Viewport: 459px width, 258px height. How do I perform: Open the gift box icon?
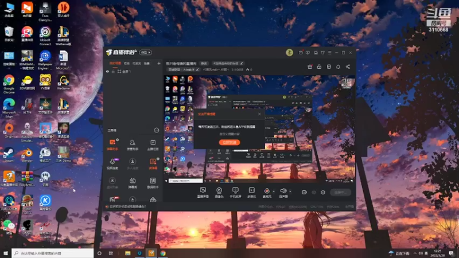pos(310,67)
